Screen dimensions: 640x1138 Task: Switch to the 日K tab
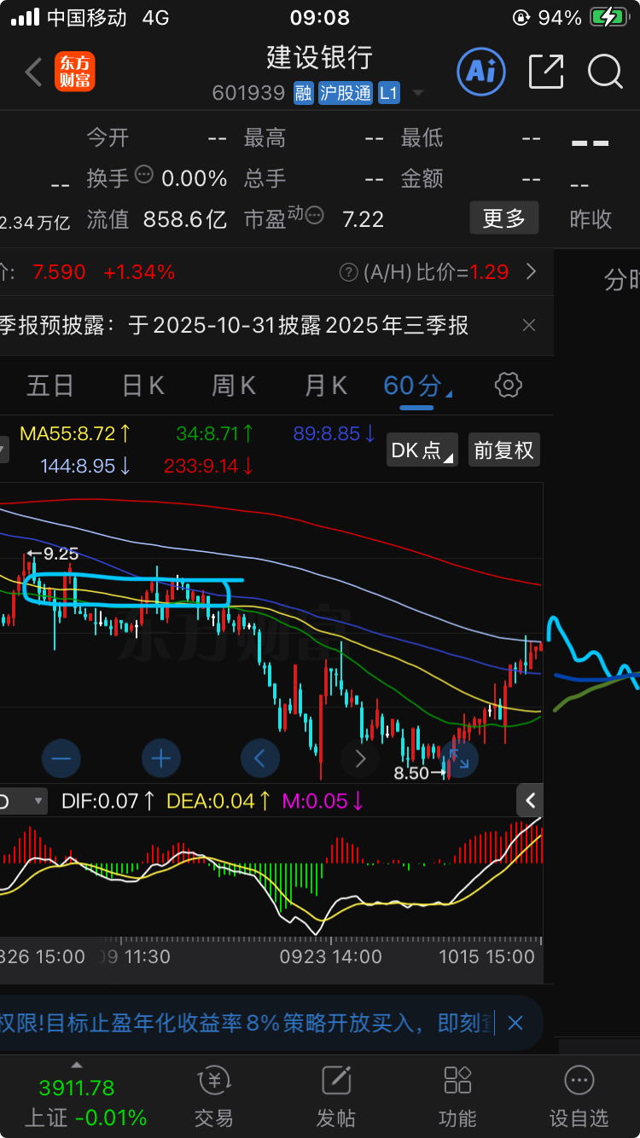click(x=143, y=386)
